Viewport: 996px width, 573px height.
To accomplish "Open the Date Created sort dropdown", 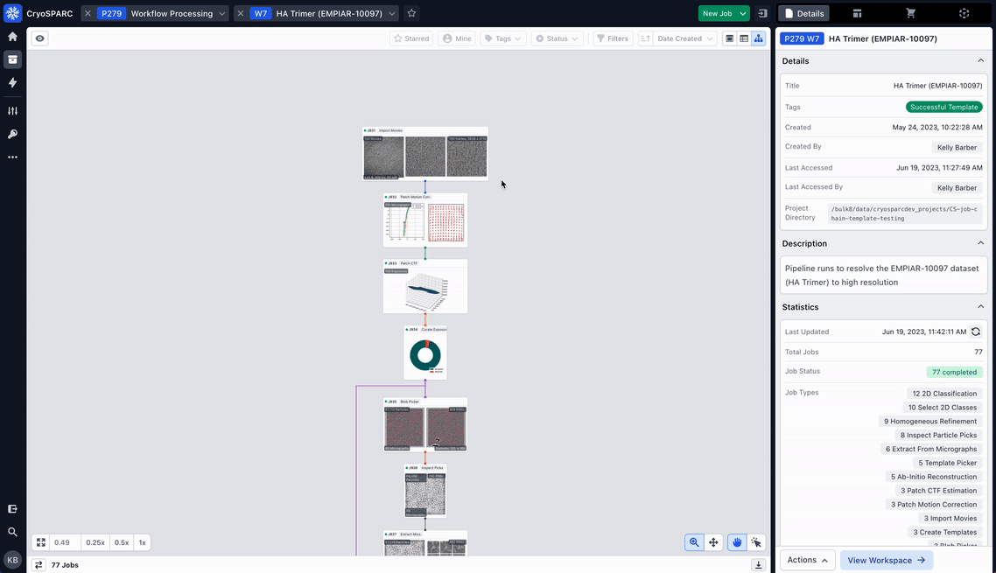I will click(x=677, y=38).
